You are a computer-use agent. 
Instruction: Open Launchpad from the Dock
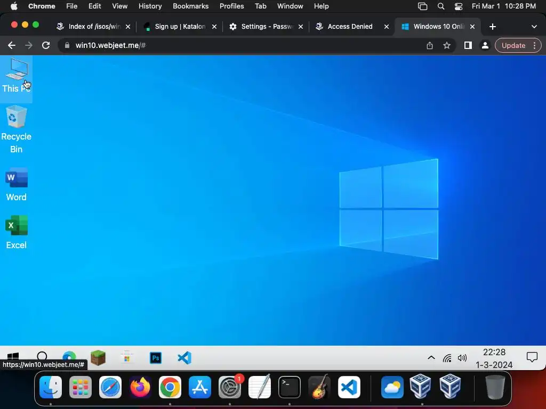pos(81,387)
